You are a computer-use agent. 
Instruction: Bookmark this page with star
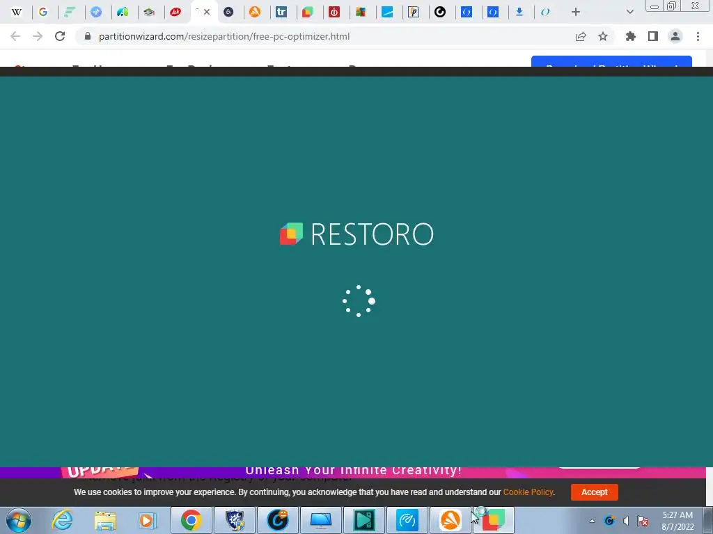coord(603,36)
